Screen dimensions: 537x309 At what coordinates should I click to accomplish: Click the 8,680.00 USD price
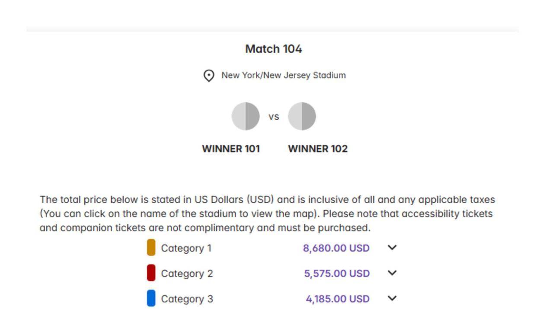point(336,248)
